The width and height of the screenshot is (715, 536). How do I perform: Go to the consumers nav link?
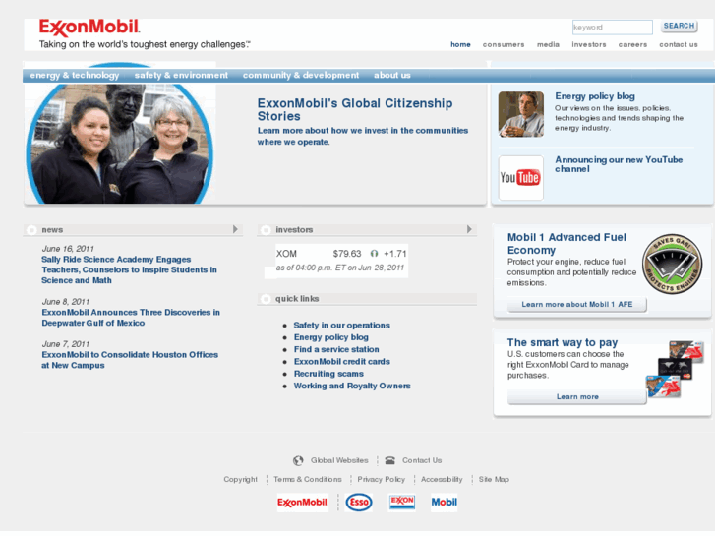[504, 44]
